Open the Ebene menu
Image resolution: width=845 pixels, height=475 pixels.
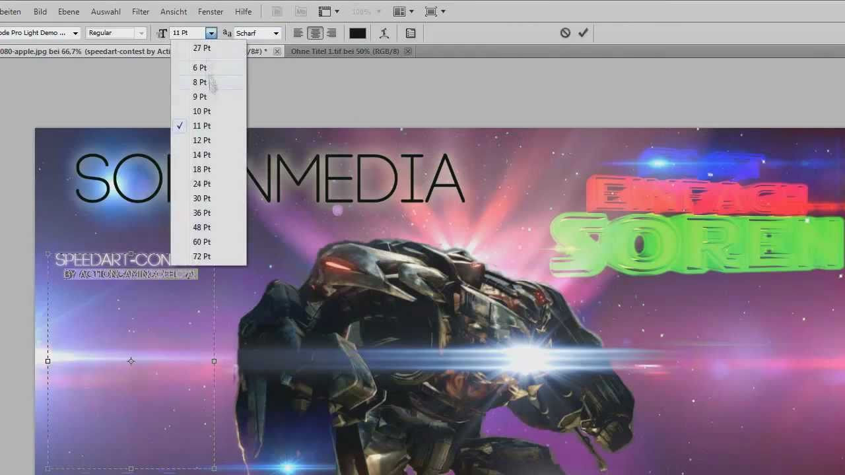tap(69, 12)
